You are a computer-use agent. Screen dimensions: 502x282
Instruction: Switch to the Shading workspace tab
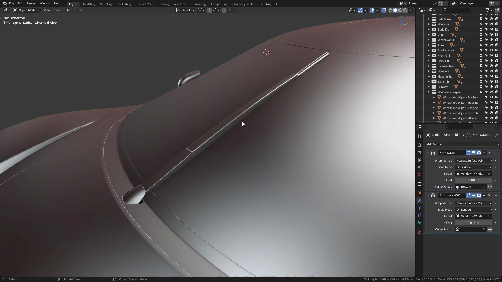pyautogui.click(x=164, y=4)
